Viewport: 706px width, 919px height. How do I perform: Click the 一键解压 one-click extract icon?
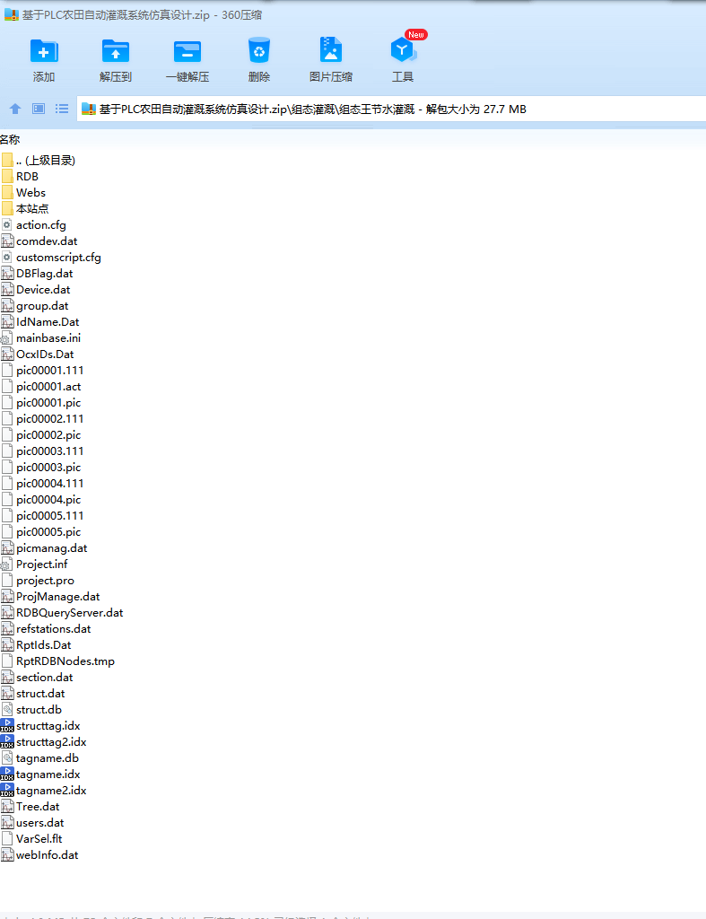[187, 51]
